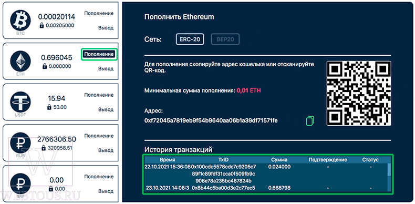Click timestamp 22.10.2021 15:36:08
415x204 pixels.
point(168,167)
